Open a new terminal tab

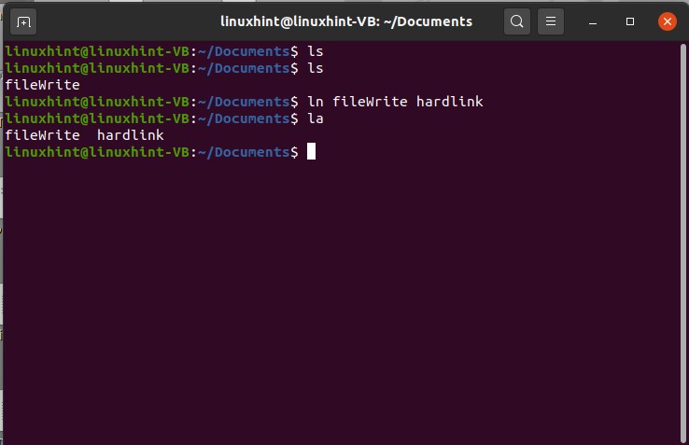(x=23, y=21)
